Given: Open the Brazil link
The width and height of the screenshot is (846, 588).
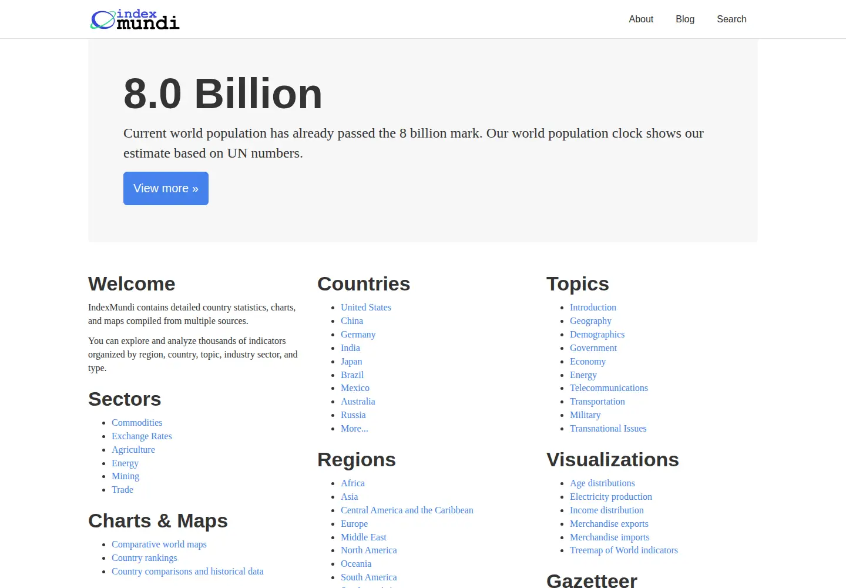Looking at the screenshot, I should (x=352, y=375).
